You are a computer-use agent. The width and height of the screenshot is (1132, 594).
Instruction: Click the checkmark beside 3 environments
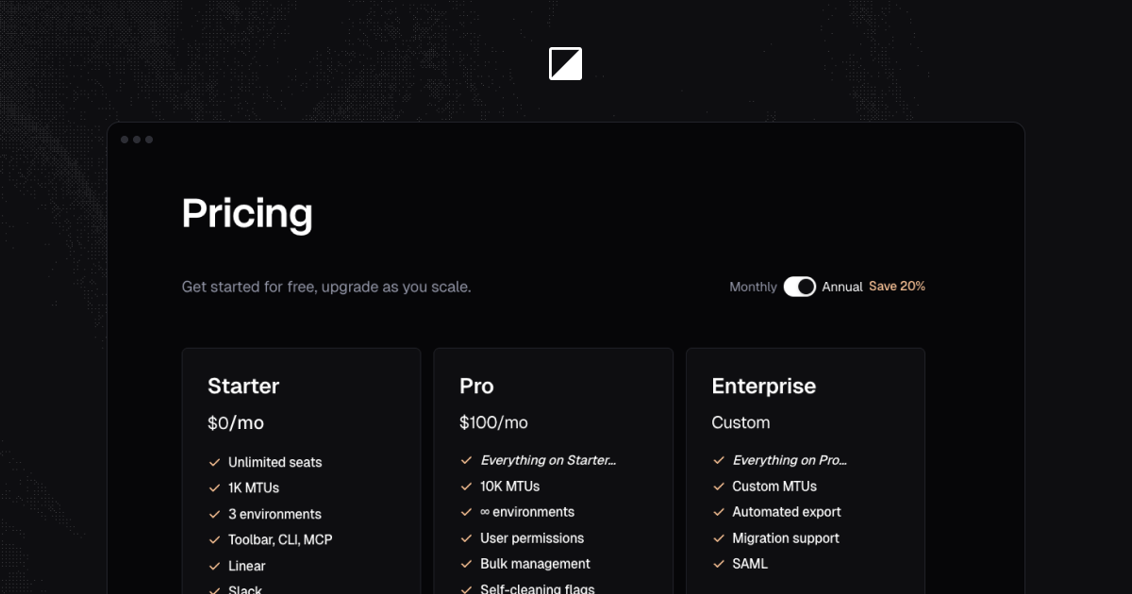click(x=214, y=514)
